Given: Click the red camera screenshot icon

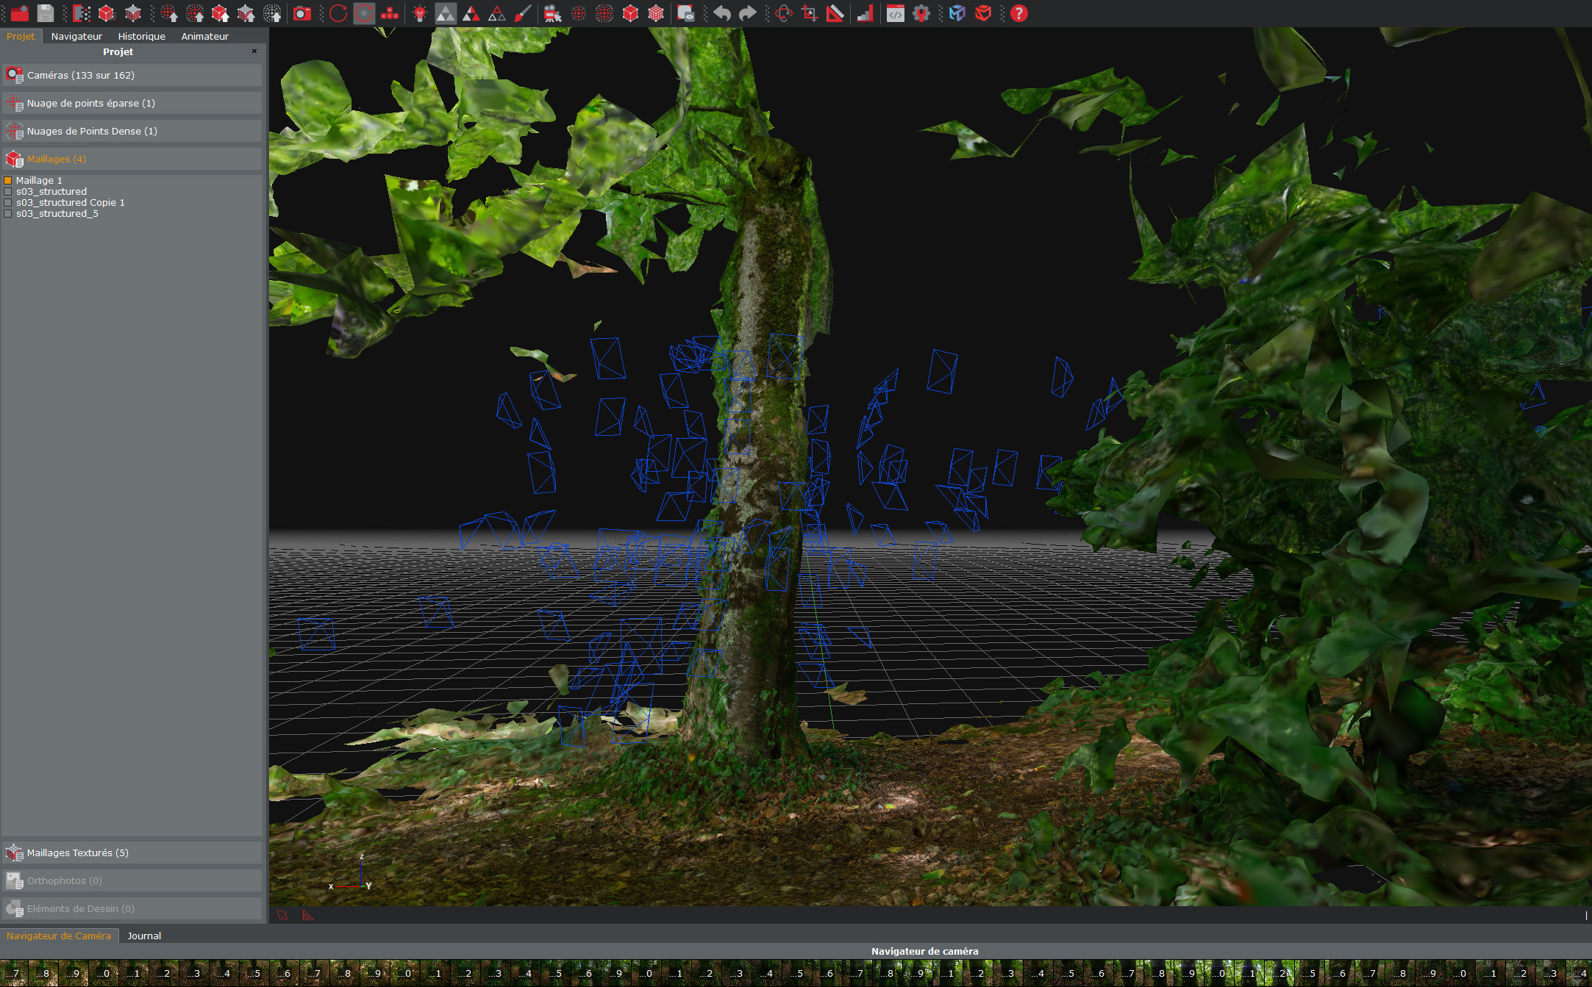Looking at the screenshot, I should pyautogui.click(x=301, y=13).
